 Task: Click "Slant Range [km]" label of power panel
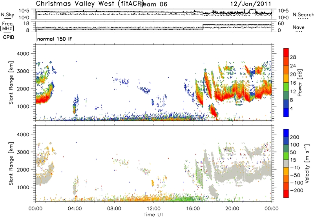pyautogui.click(x=11, y=83)
